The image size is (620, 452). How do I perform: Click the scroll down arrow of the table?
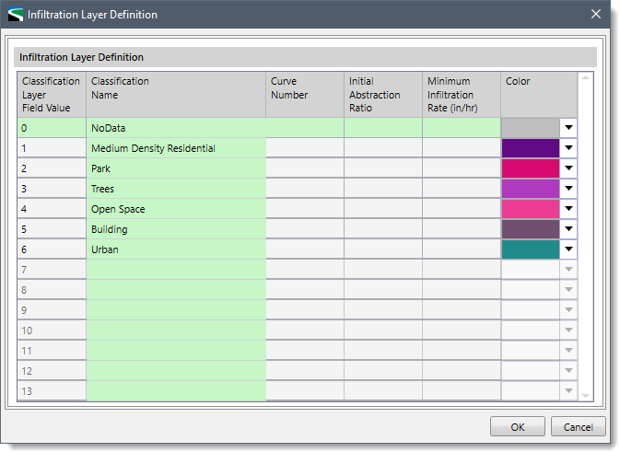(x=586, y=395)
